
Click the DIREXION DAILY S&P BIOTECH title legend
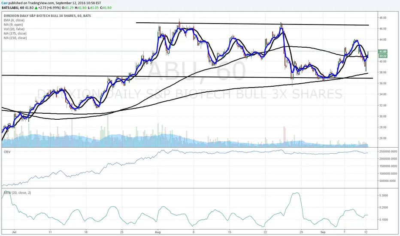click(47, 16)
